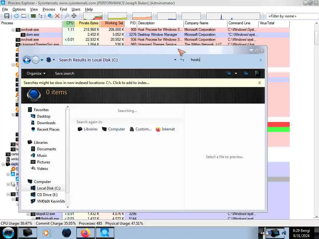Click the Find Handle or DLL magnifier icon
This screenshot has width=319, height=239.
(67, 16)
